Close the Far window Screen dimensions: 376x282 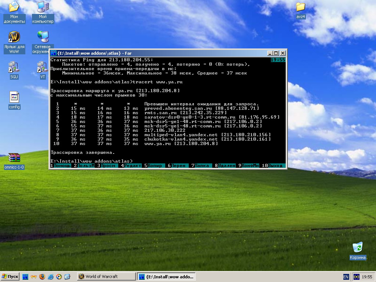tap(283, 53)
